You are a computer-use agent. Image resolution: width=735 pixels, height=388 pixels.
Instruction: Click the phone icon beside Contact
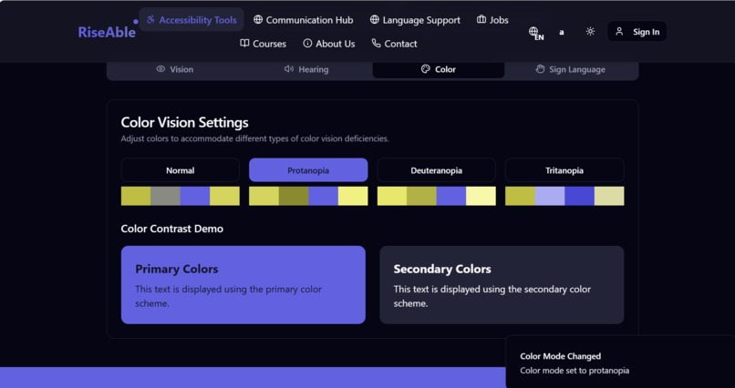coord(376,43)
